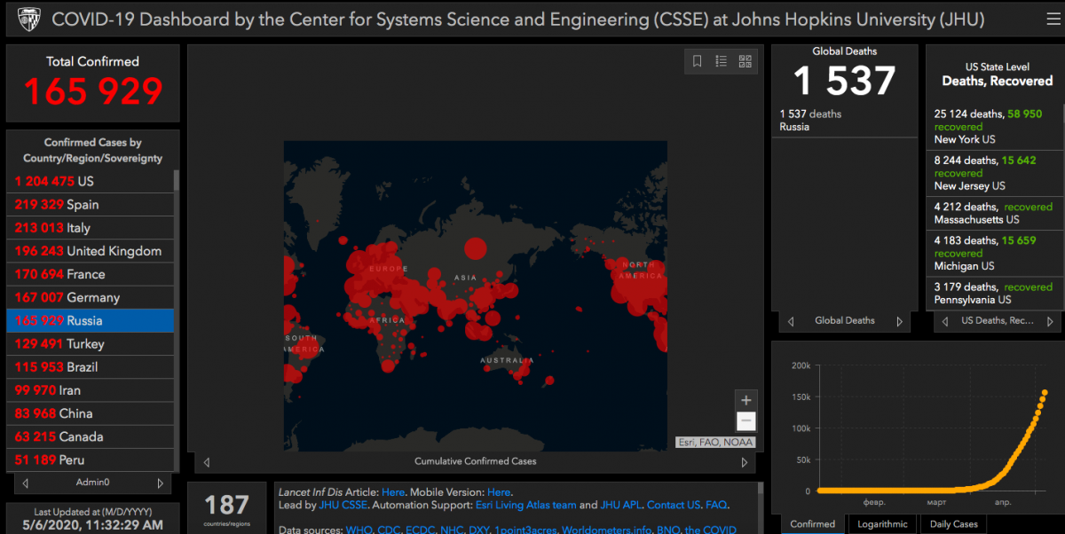Click the Total Confirmed 165 929 figure

93,91
